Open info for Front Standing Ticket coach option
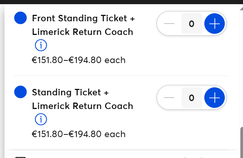243x158 pixels. [x=41, y=45]
